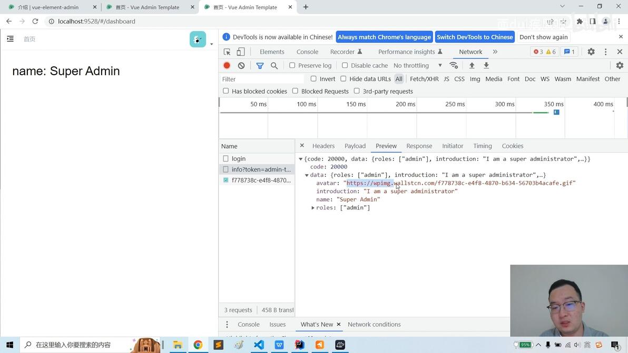This screenshot has height=353, width=628.
Task: Open the Console panel tab
Action: click(x=307, y=52)
